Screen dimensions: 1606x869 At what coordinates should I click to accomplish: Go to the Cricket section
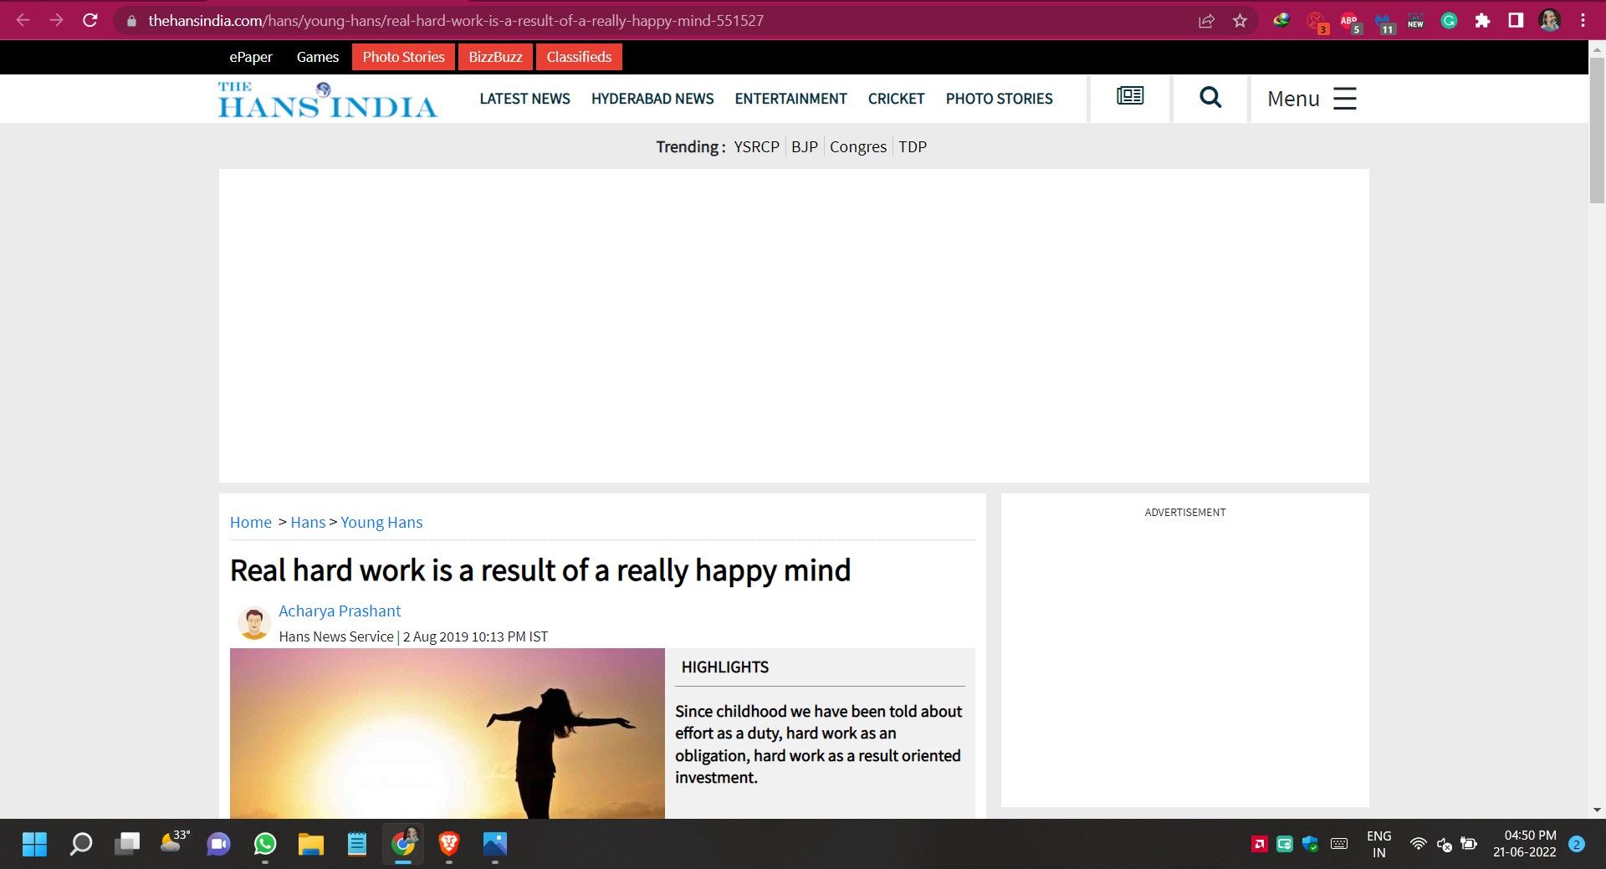pos(896,99)
